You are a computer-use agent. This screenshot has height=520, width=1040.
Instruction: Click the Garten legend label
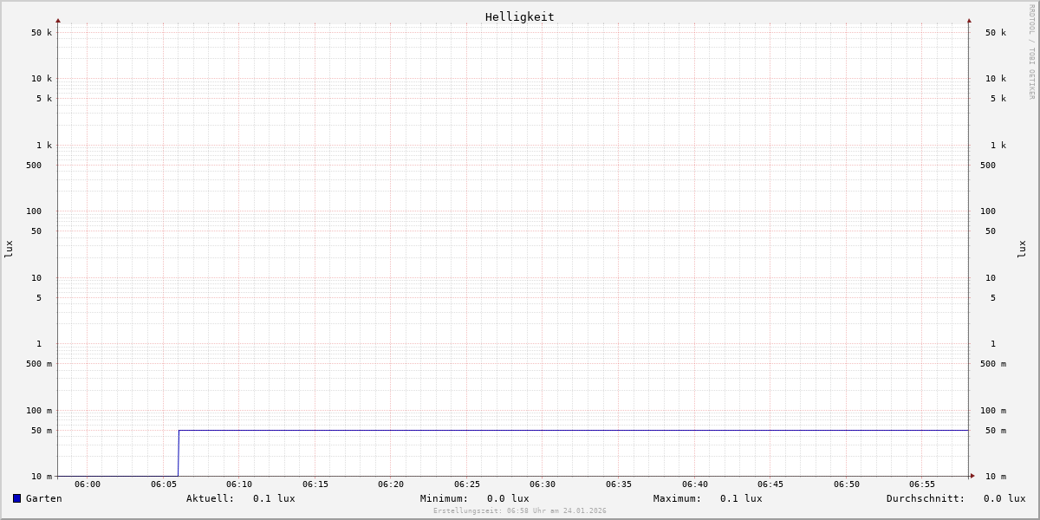tap(43, 498)
